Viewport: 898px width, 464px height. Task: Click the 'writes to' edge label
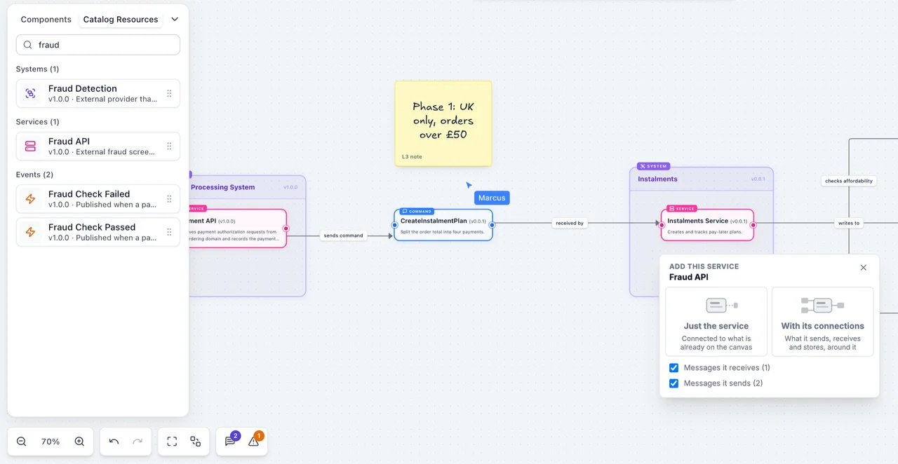coord(849,223)
